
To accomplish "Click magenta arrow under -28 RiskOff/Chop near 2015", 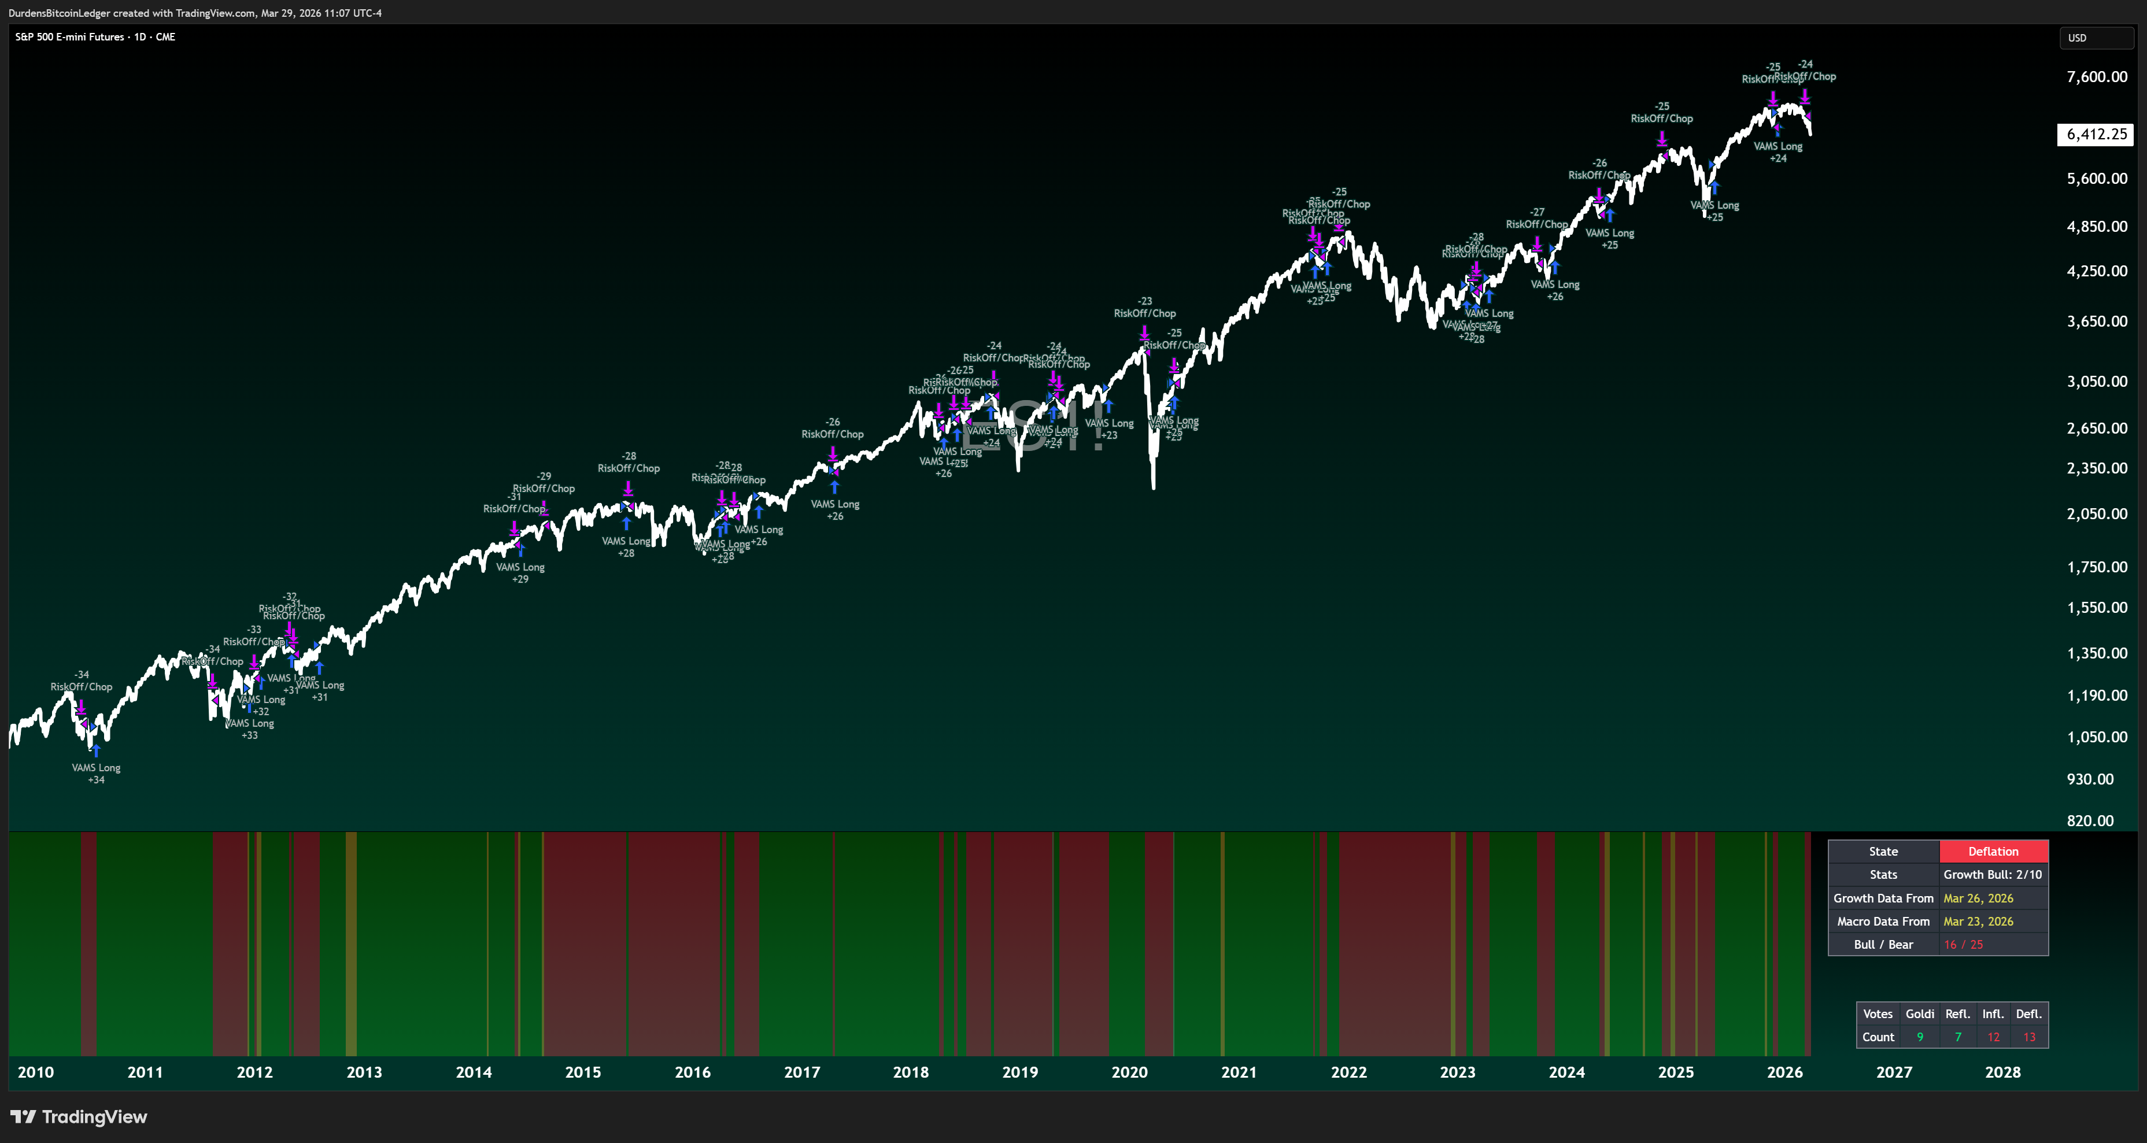I will coord(629,488).
